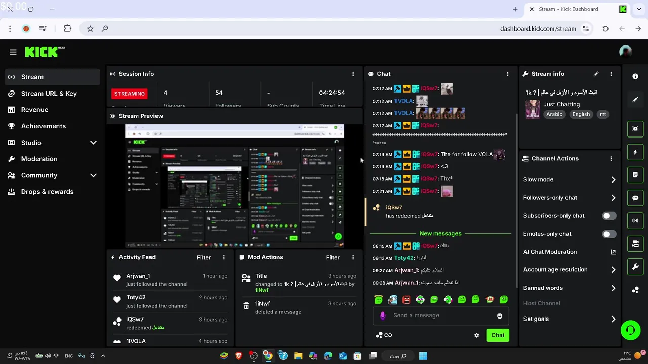Open Stream info panel options menu
Image resolution: width=648 pixels, height=364 pixels.
[611, 74]
